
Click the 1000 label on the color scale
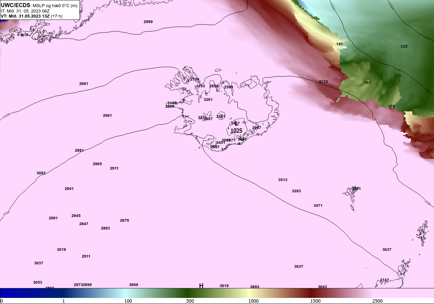253,301
